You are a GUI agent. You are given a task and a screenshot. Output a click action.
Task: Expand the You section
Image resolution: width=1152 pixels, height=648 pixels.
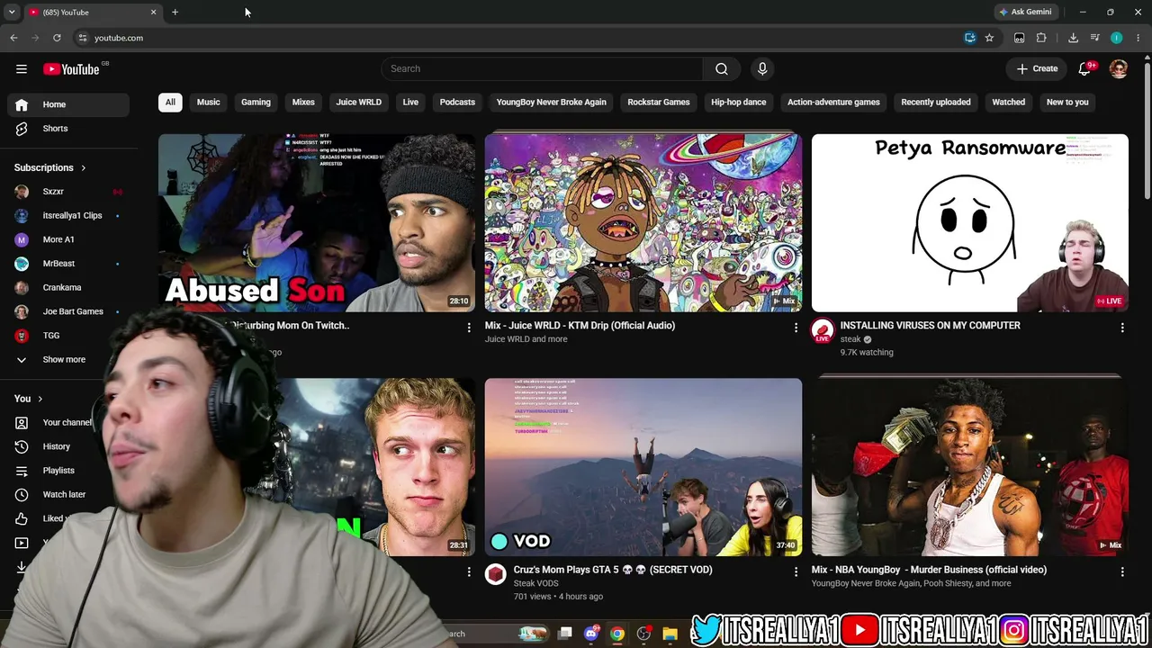pos(29,399)
